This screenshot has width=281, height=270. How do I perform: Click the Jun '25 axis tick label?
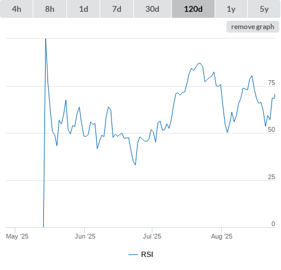point(85,236)
